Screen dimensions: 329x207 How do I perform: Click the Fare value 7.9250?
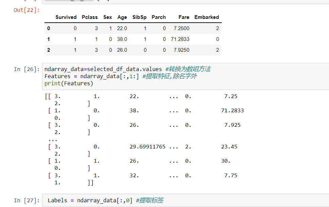pyautogui.click(x=182, y=50)
